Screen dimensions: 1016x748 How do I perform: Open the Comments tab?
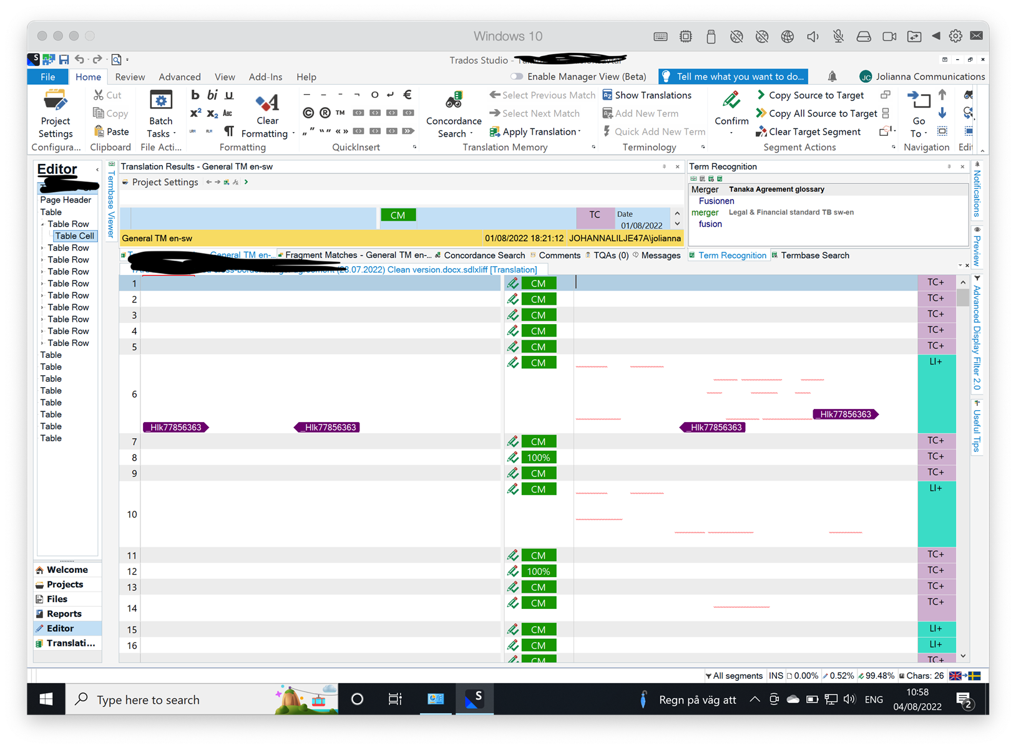click(x=555, y=255)
